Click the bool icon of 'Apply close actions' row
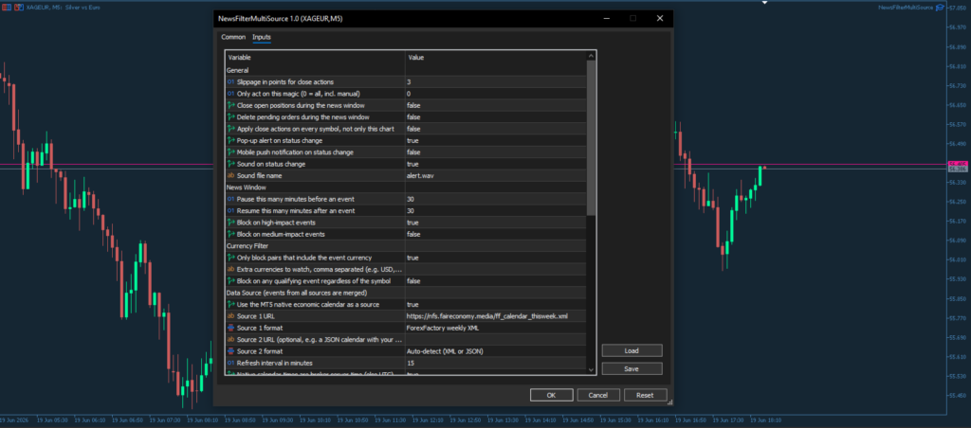 click(x=231, y=129)
